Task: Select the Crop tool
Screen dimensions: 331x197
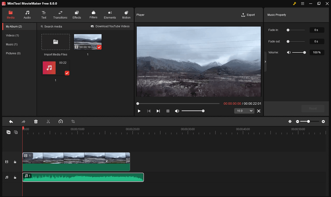Action: click(x=73, y=122)
